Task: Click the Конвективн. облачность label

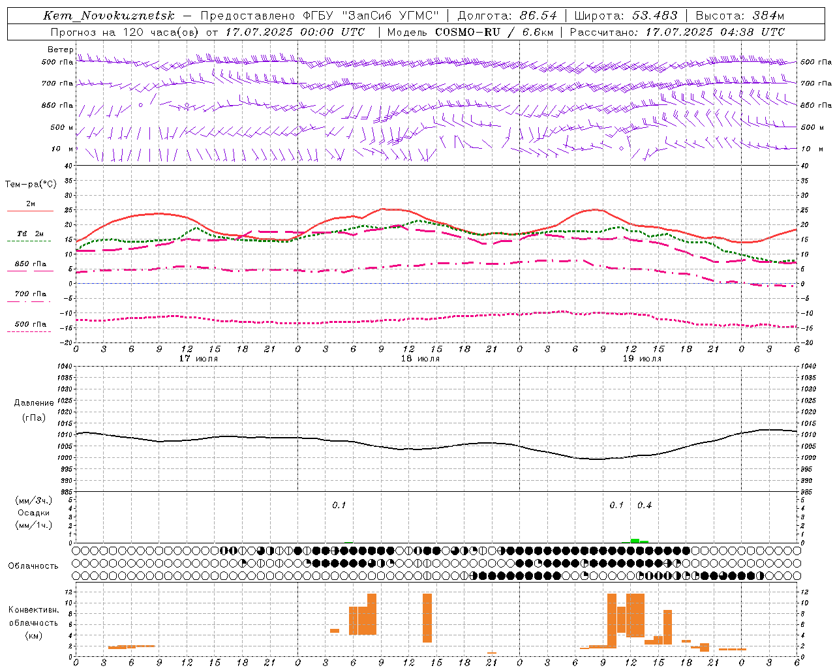Action: point(33,616)
